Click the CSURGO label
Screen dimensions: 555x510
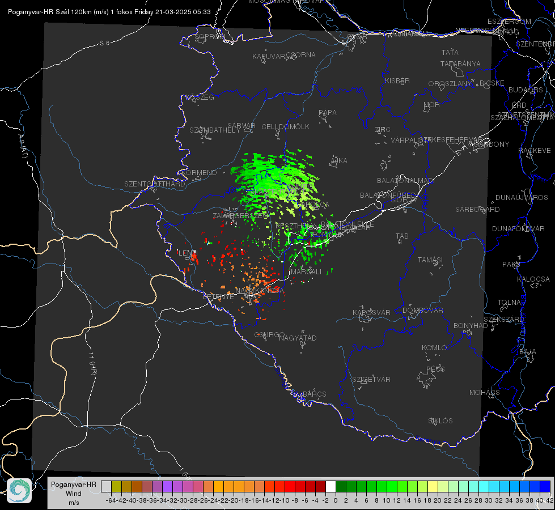(269, 334)
